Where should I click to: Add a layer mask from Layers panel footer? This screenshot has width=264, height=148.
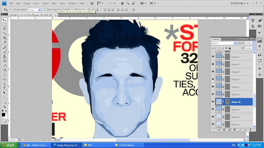(x=229, y=130)
